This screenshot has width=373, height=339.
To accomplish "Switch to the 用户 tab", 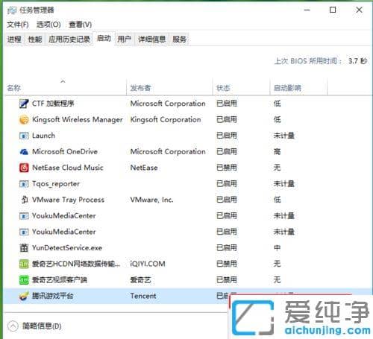I will [x=125, y=39].
